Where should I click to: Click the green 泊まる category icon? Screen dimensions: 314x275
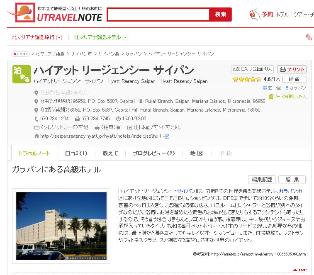(x=22, y=74)
